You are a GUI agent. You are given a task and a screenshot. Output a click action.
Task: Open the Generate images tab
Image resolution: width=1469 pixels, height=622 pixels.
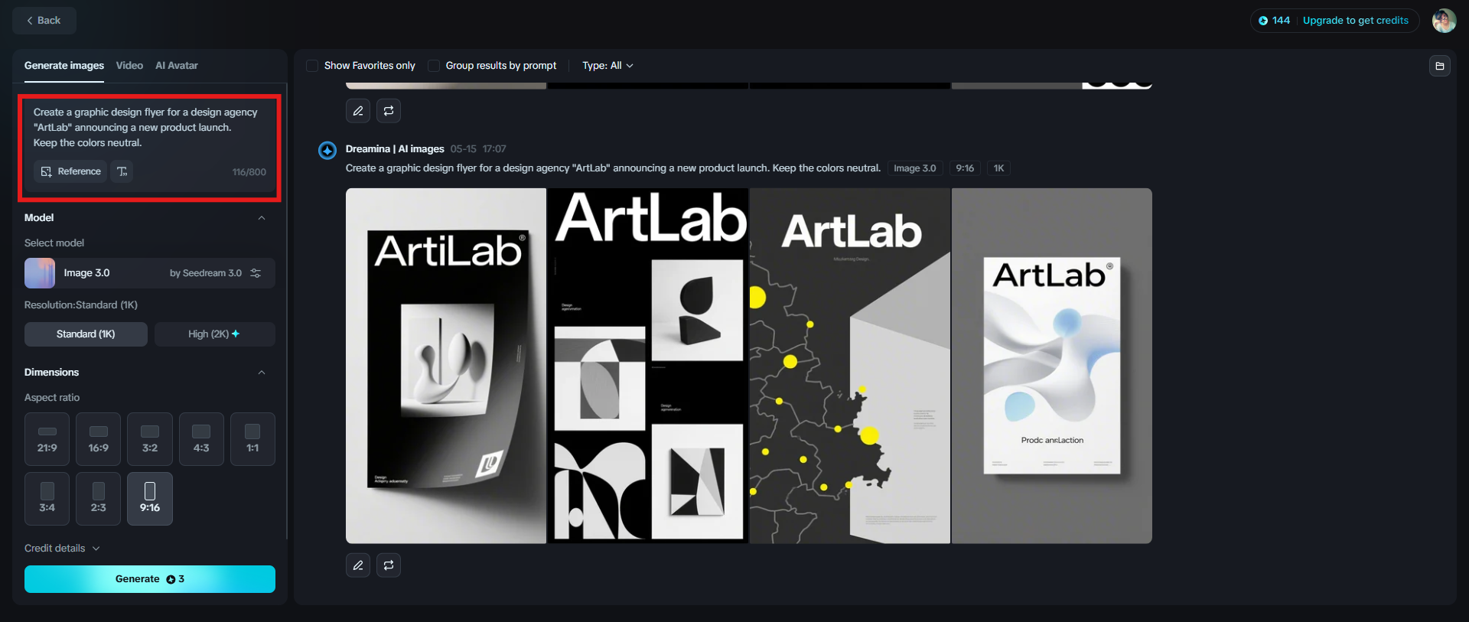[x=64, y=66]
